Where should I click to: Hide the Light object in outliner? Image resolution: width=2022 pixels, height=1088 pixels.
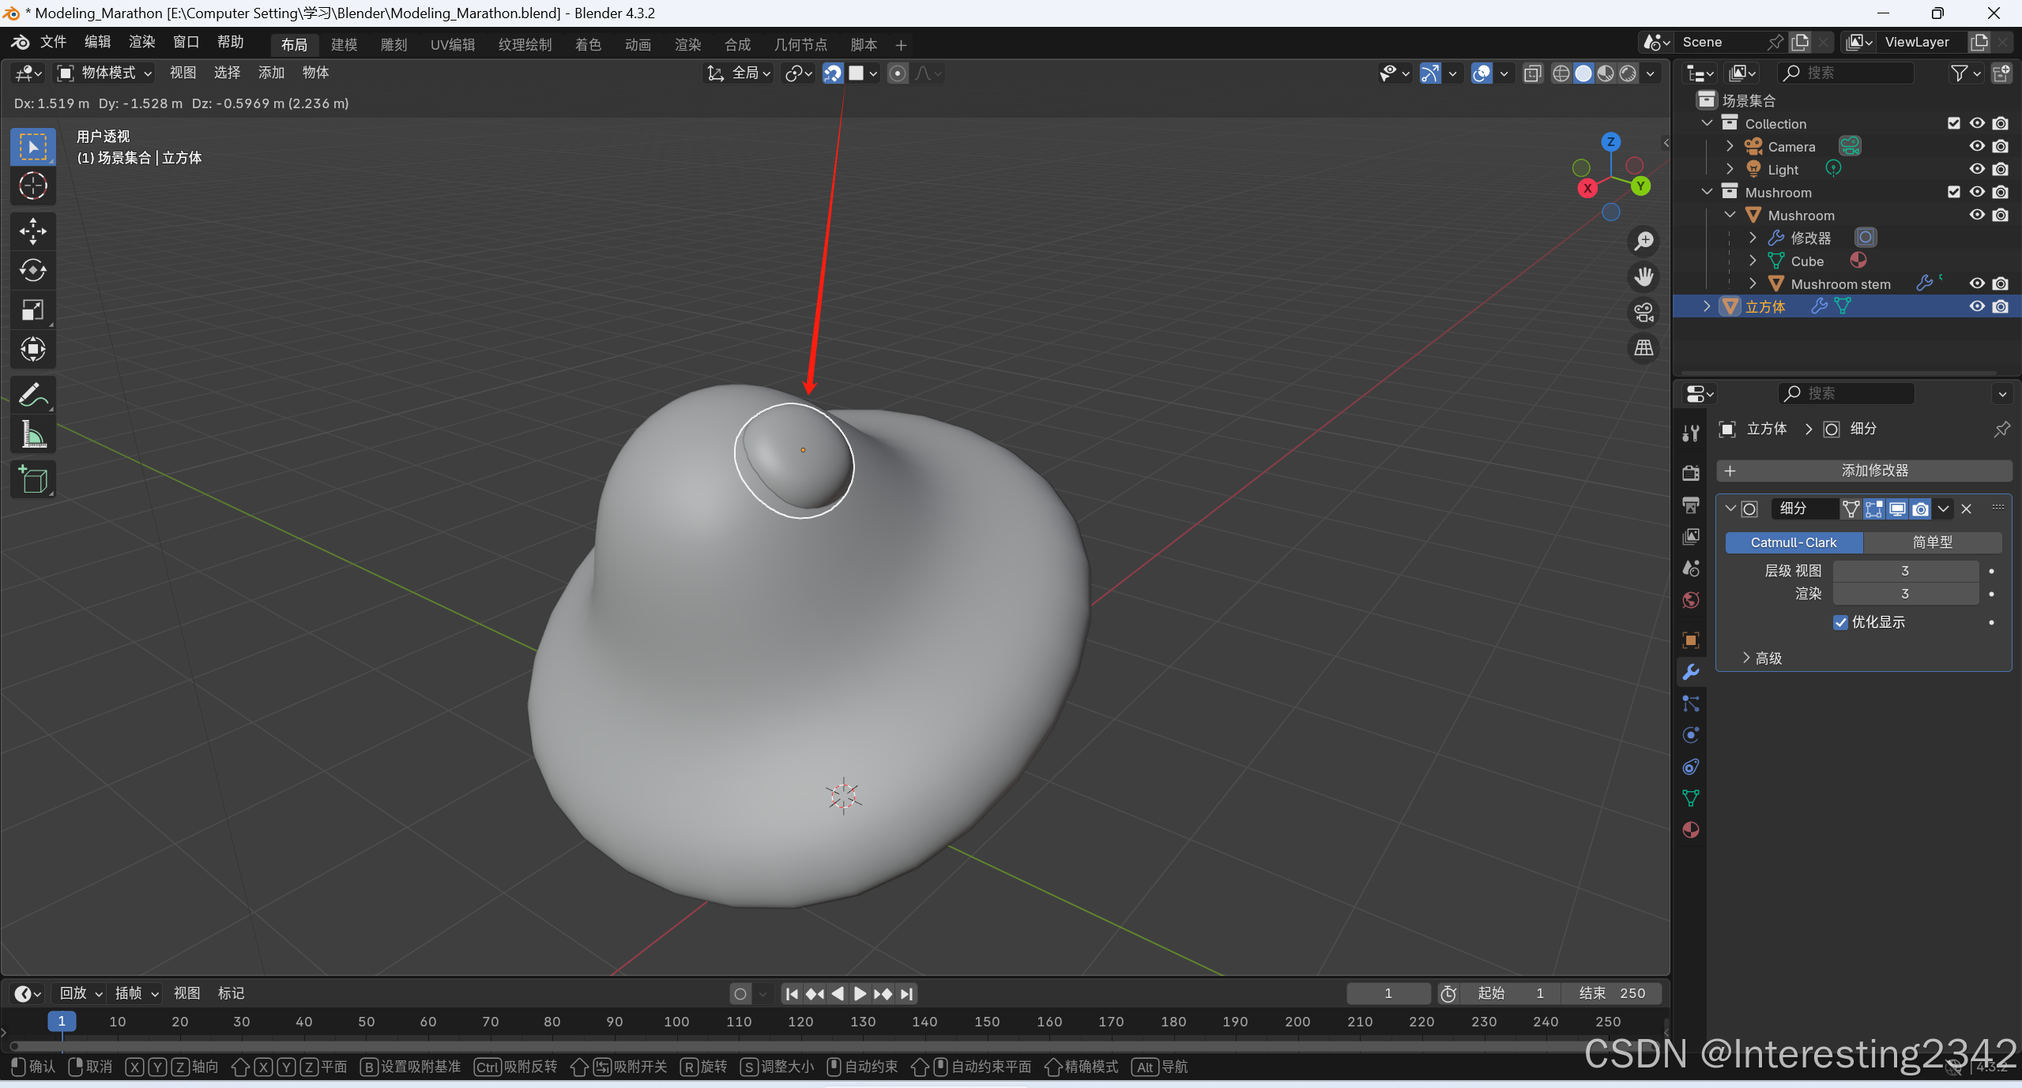1977,169
